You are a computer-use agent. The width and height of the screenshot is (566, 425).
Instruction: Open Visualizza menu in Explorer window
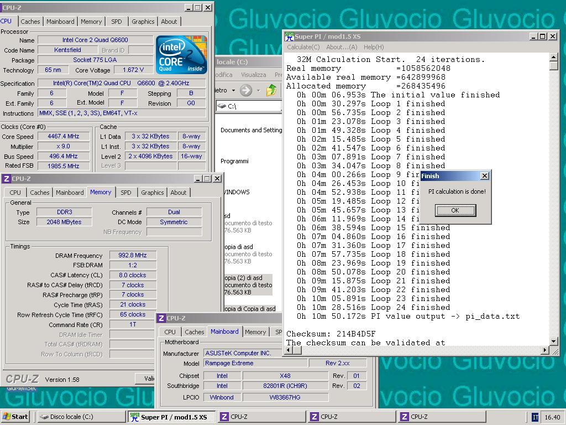click(x=253, y=75)
